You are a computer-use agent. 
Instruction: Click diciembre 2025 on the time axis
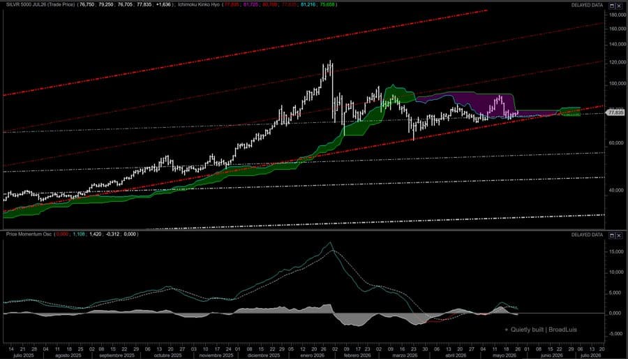click(264, 356)
